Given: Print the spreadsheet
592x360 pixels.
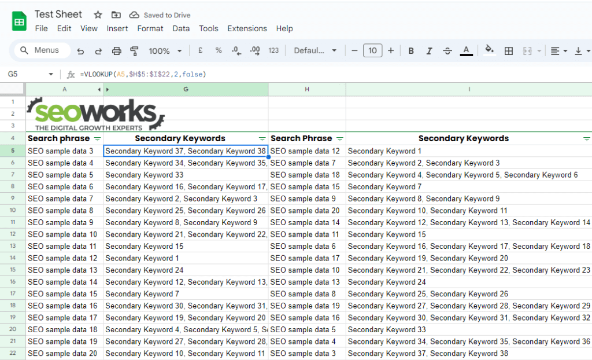Looking at the screenshot, I should point(117,51).
